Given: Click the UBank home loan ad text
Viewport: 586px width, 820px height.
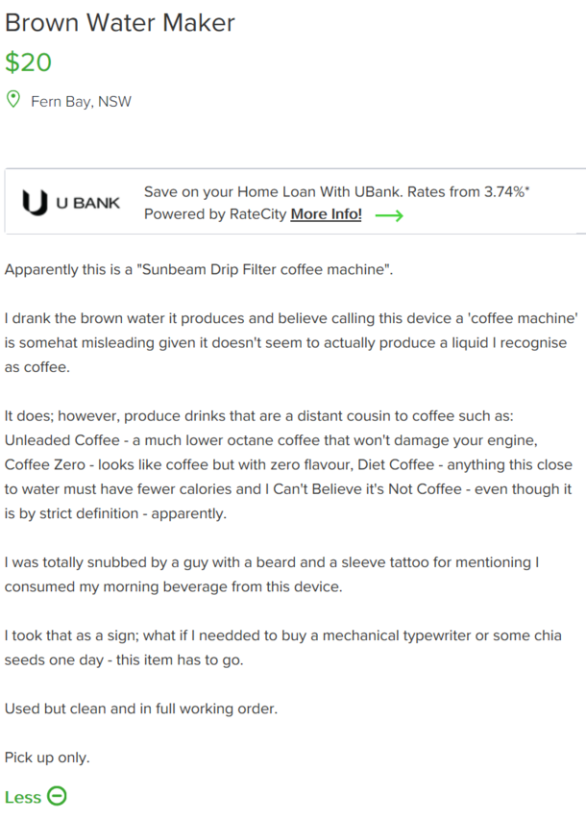Looking at the screenshot, I should (336, 192).
